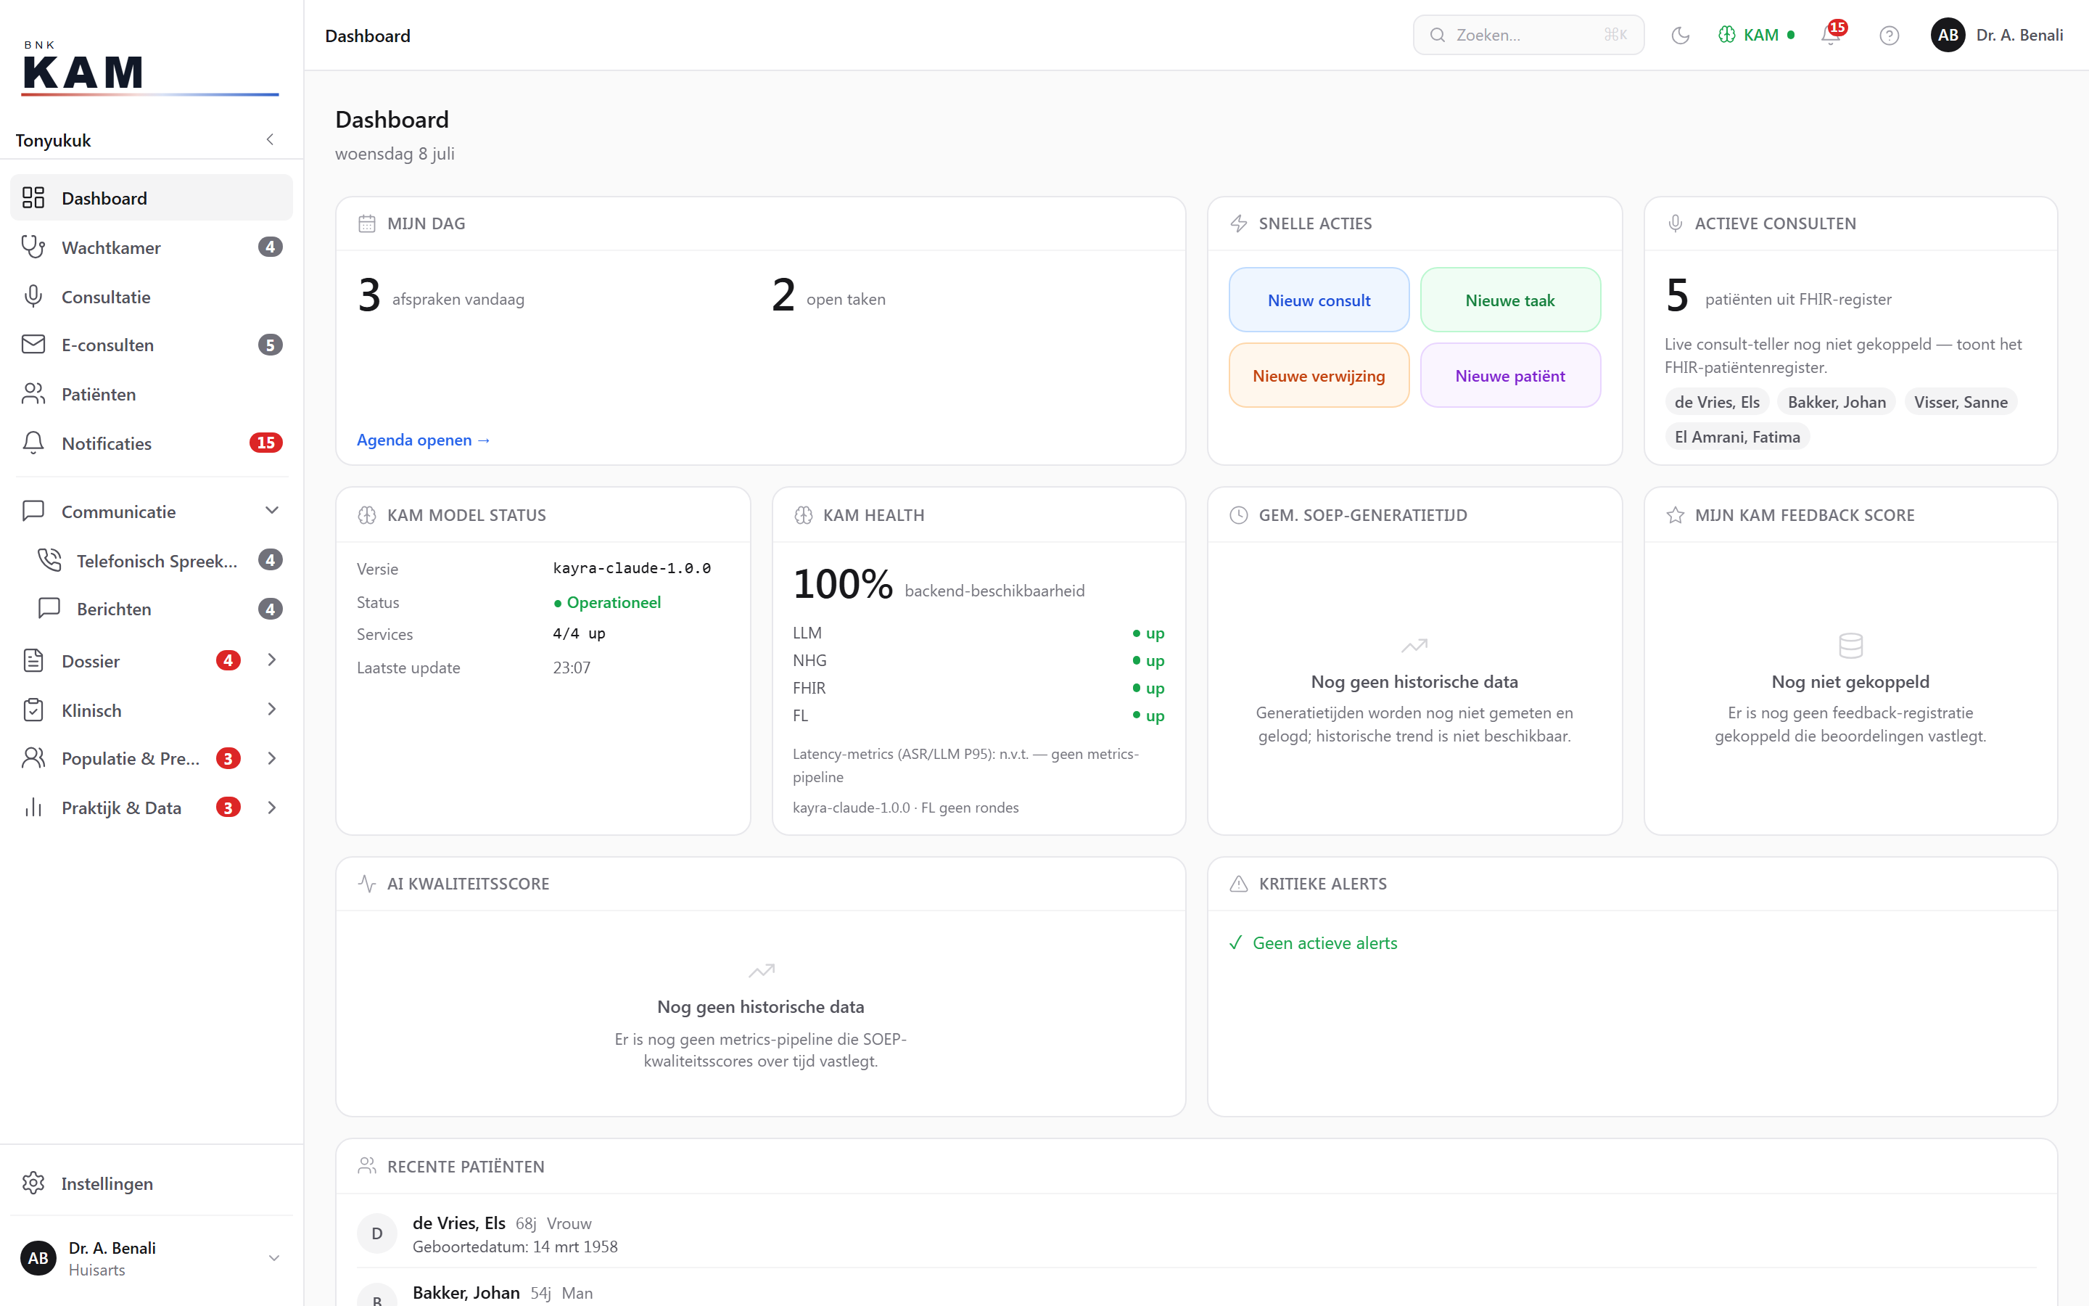Click the Nieuwe verwijzing button

(1318, 376)
